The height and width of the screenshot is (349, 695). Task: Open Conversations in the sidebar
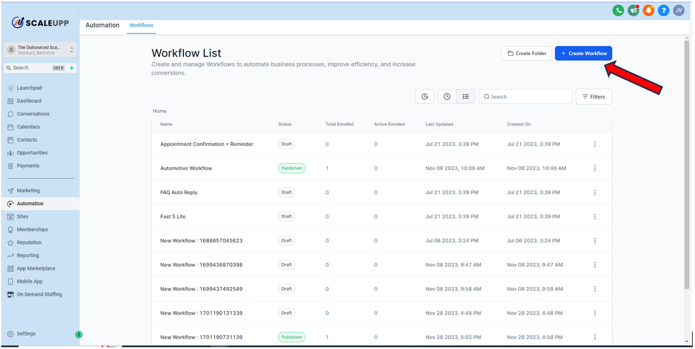[33, 114]
